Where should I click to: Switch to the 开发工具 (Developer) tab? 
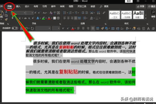pyautogui.click(x=82, y=6)
